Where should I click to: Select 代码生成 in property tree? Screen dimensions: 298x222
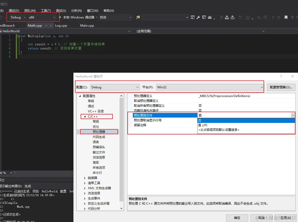click(99, 137)
